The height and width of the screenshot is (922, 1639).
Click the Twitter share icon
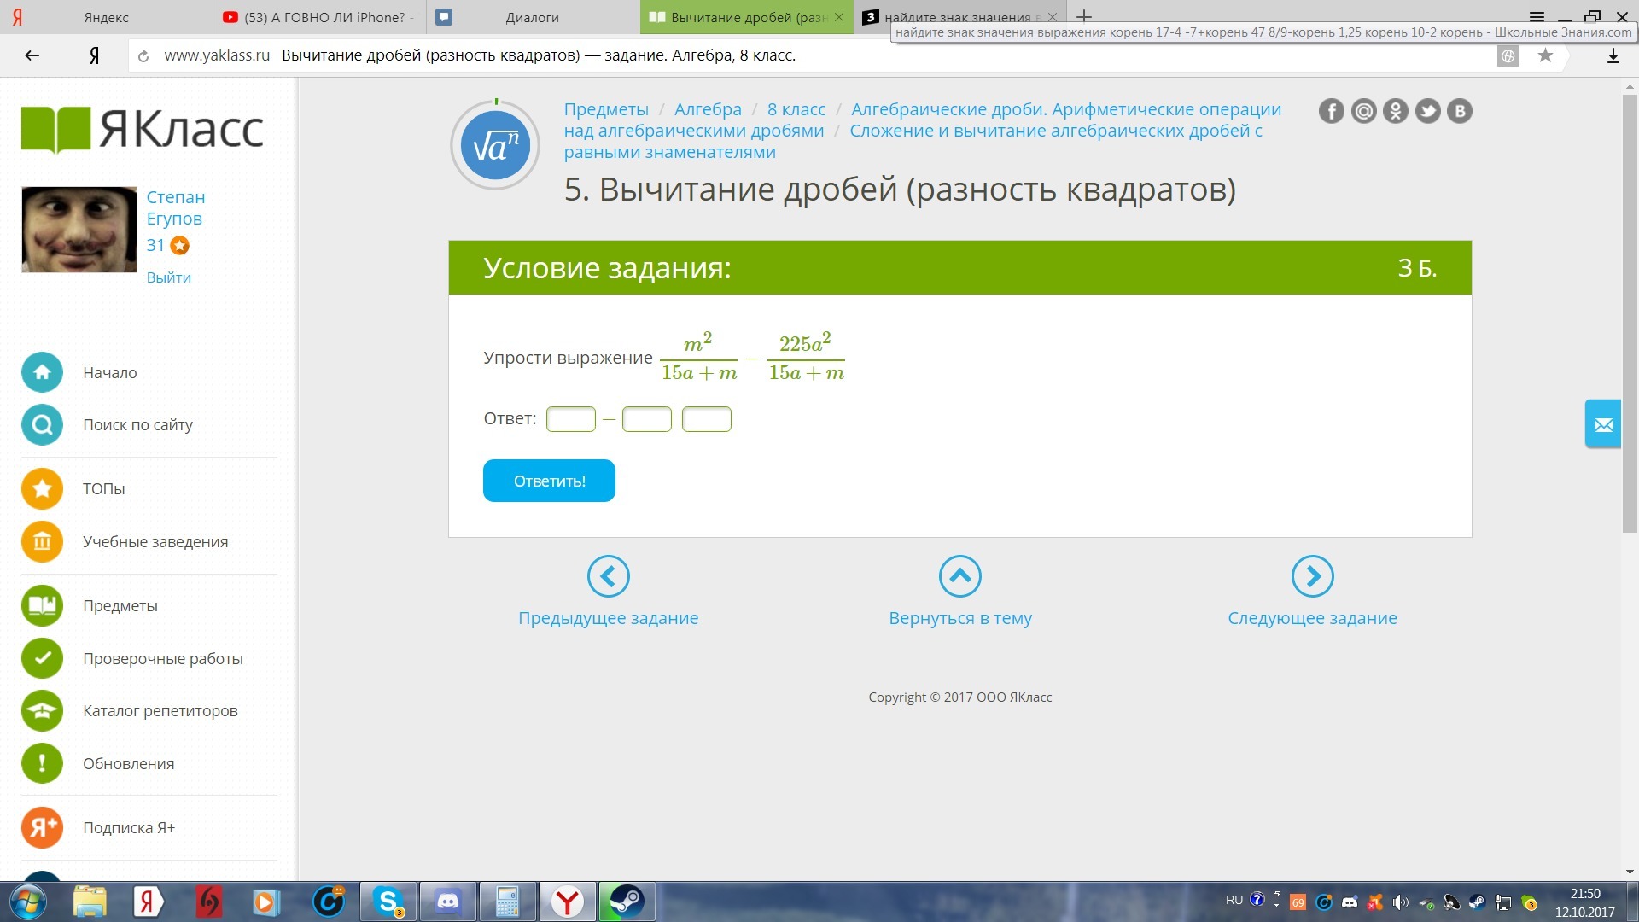click(1427, 111)
